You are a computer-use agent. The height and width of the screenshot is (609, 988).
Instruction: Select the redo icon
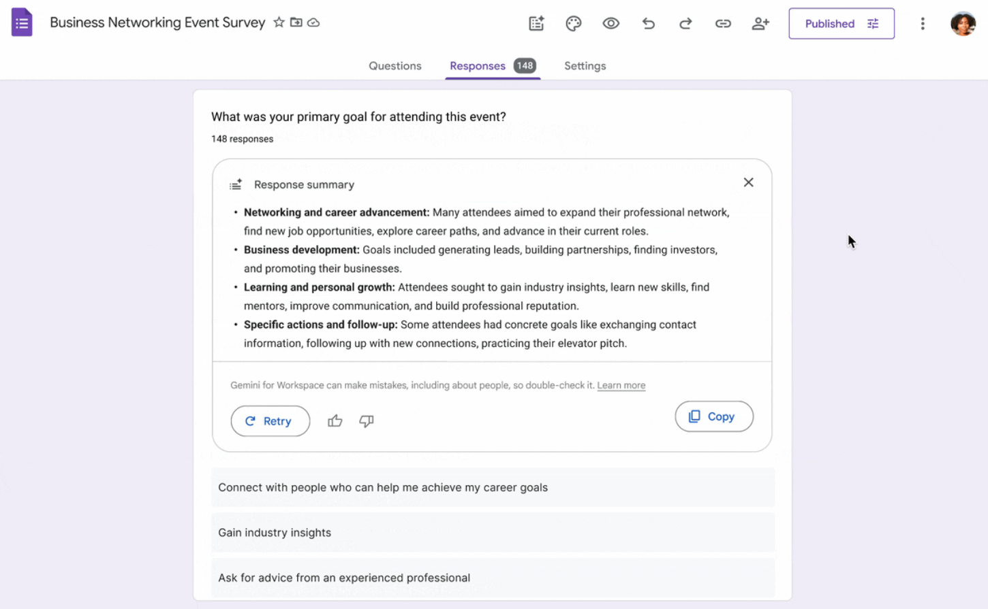(x=685, y=23)
